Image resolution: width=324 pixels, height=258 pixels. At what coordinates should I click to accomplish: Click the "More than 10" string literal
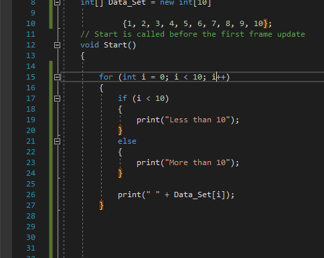click(x=197, y=162)
